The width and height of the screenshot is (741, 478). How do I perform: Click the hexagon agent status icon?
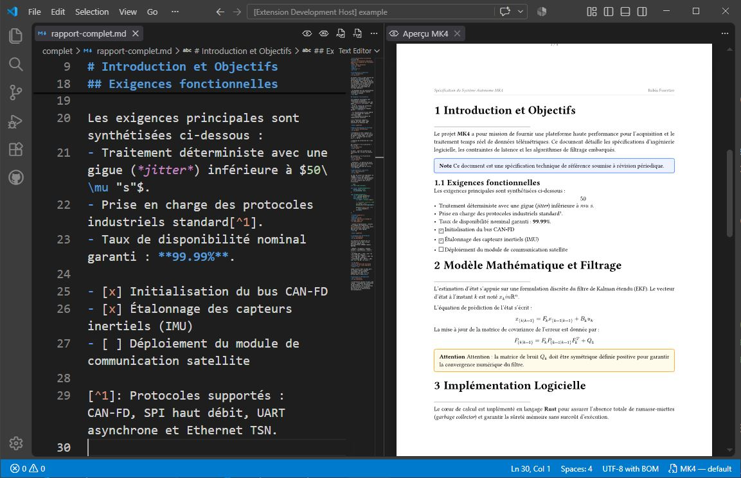[x=542, y=12]
